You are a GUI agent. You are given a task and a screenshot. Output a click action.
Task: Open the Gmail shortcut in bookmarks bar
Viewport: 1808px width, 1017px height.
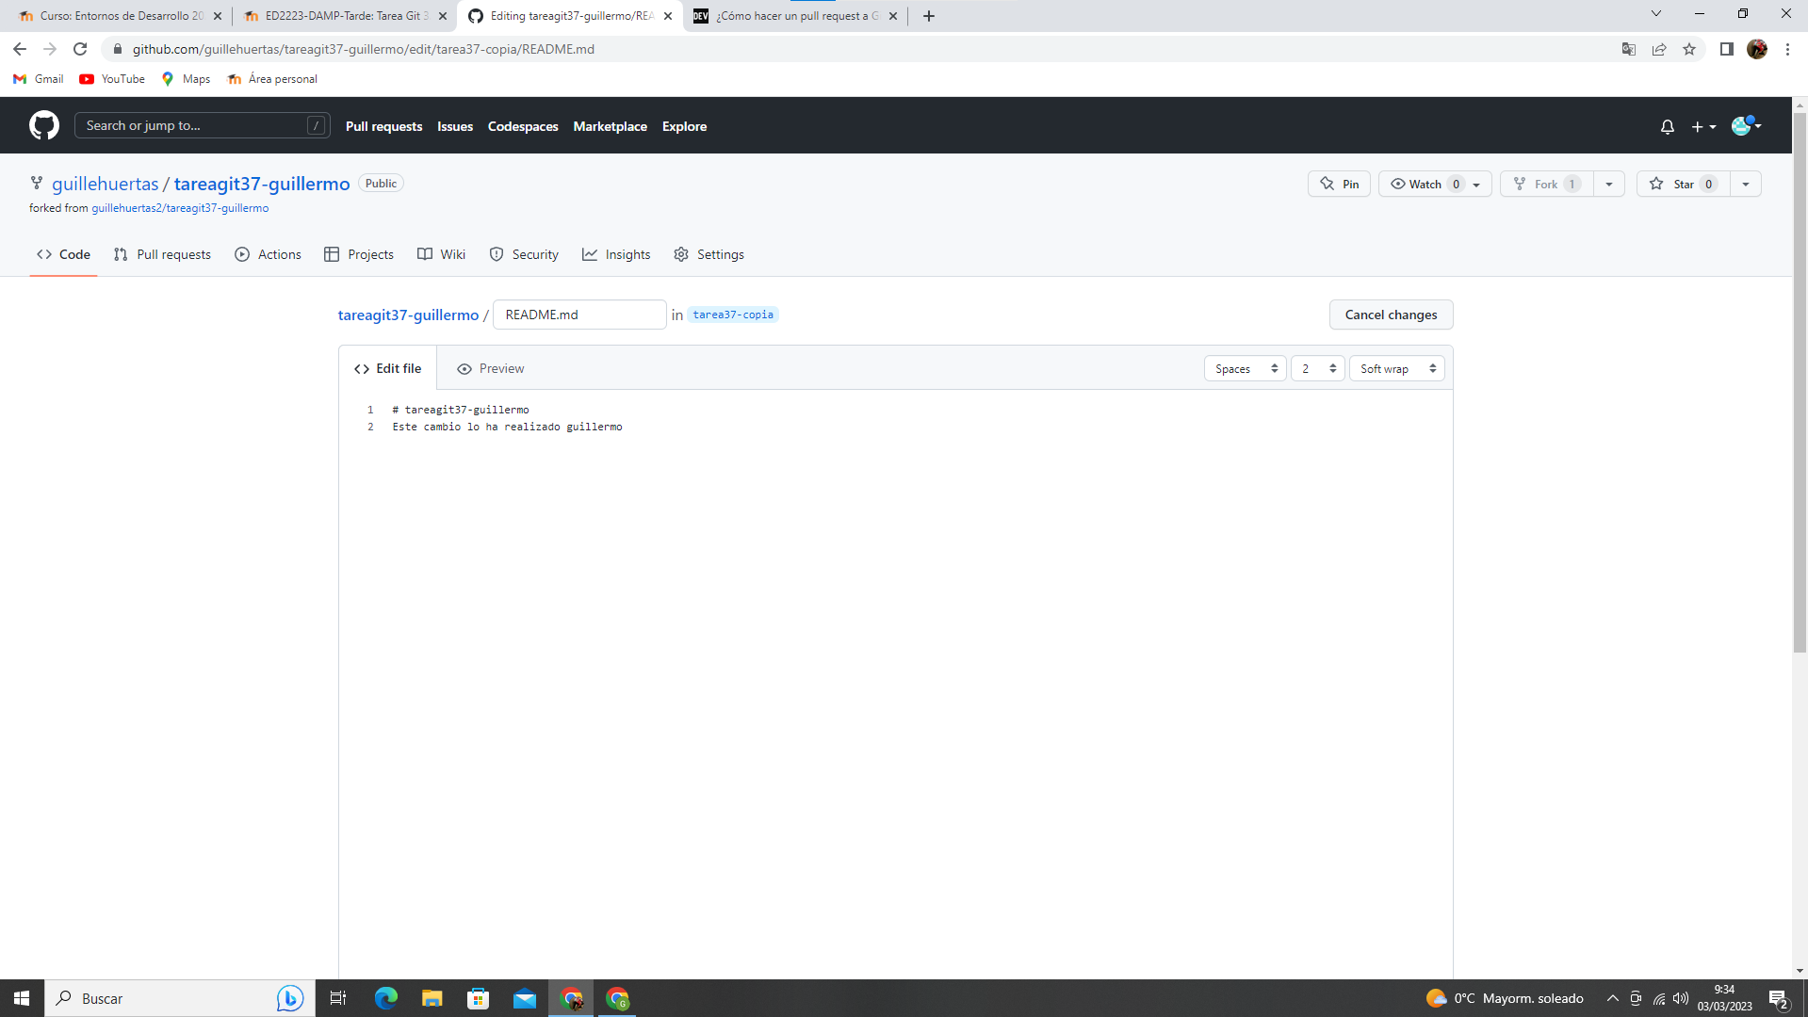tap(38, 79)
